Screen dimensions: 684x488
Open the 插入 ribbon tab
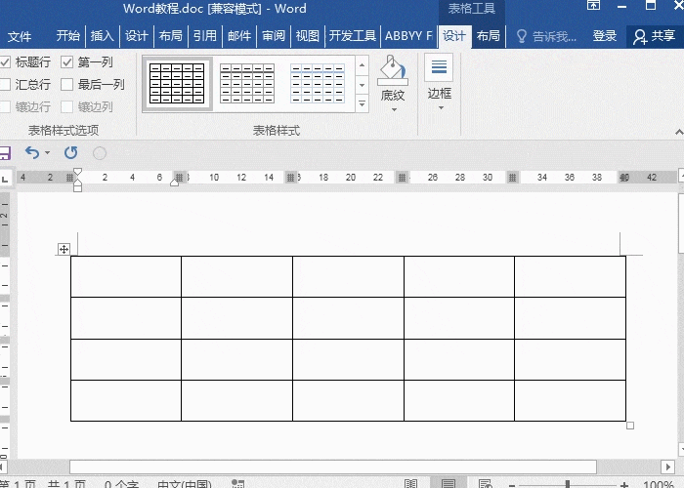click(x=102, y=36)
